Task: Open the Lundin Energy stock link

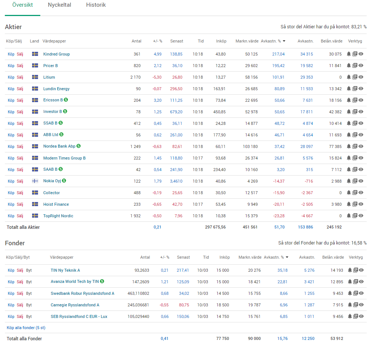Action: (56, 89)
